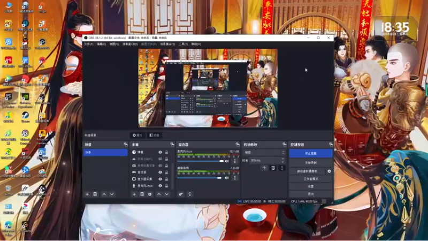
Task: Open mixer panel three-dot menu at bottom
Action: pyautogui.click(x=190, y=194)
